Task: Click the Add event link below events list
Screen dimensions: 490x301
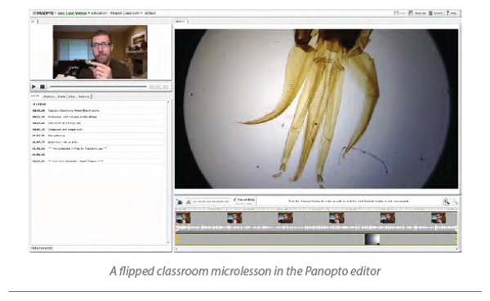Action: (42, 248)
